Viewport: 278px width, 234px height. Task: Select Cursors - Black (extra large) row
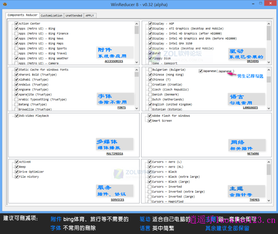click(x=176, y=177)
